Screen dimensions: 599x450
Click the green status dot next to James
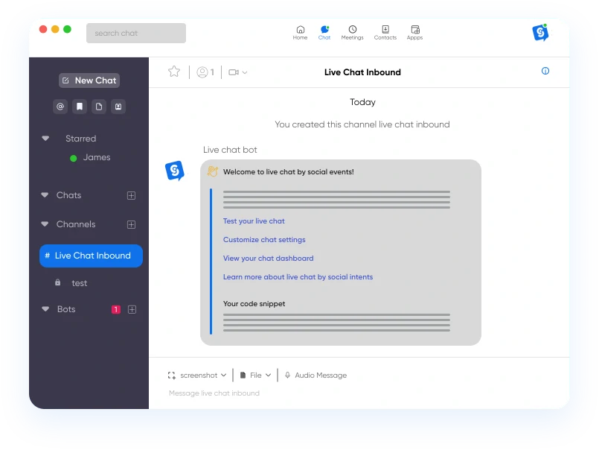click(74, 157)
